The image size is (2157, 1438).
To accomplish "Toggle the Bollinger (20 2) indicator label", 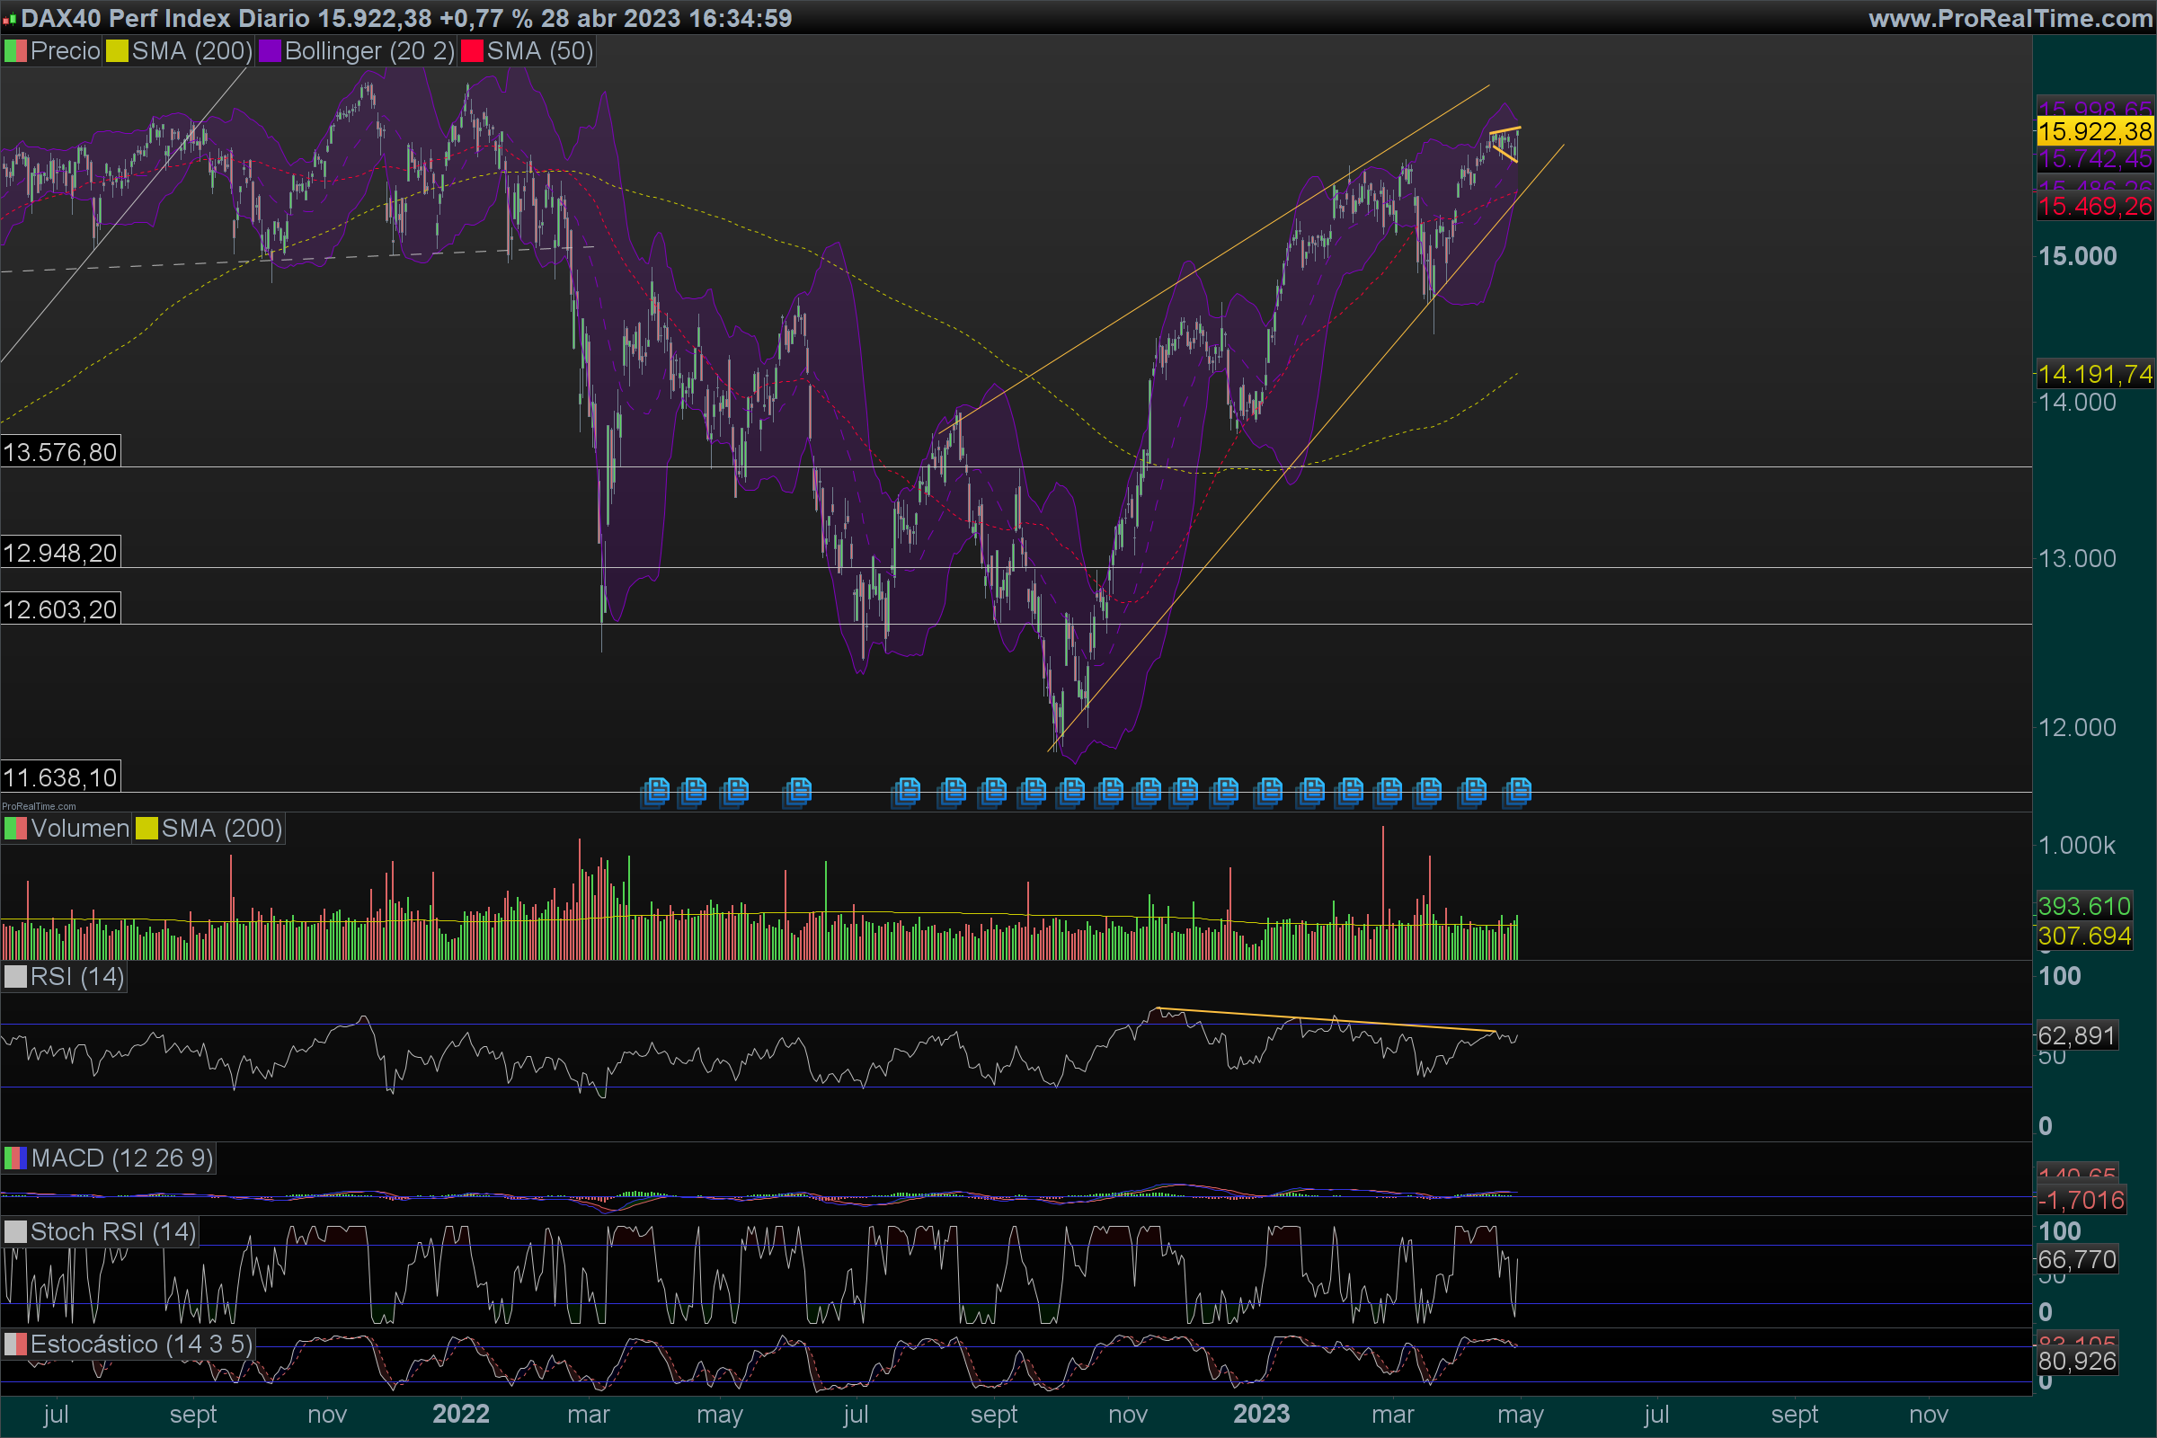I will pos(368,51).
